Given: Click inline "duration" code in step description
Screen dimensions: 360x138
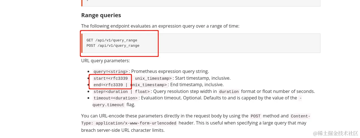Looking at the screenshot, I should tap(229, 92).
